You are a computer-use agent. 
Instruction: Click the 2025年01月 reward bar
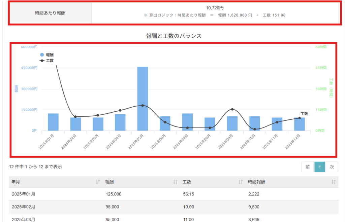click(53, 122)
